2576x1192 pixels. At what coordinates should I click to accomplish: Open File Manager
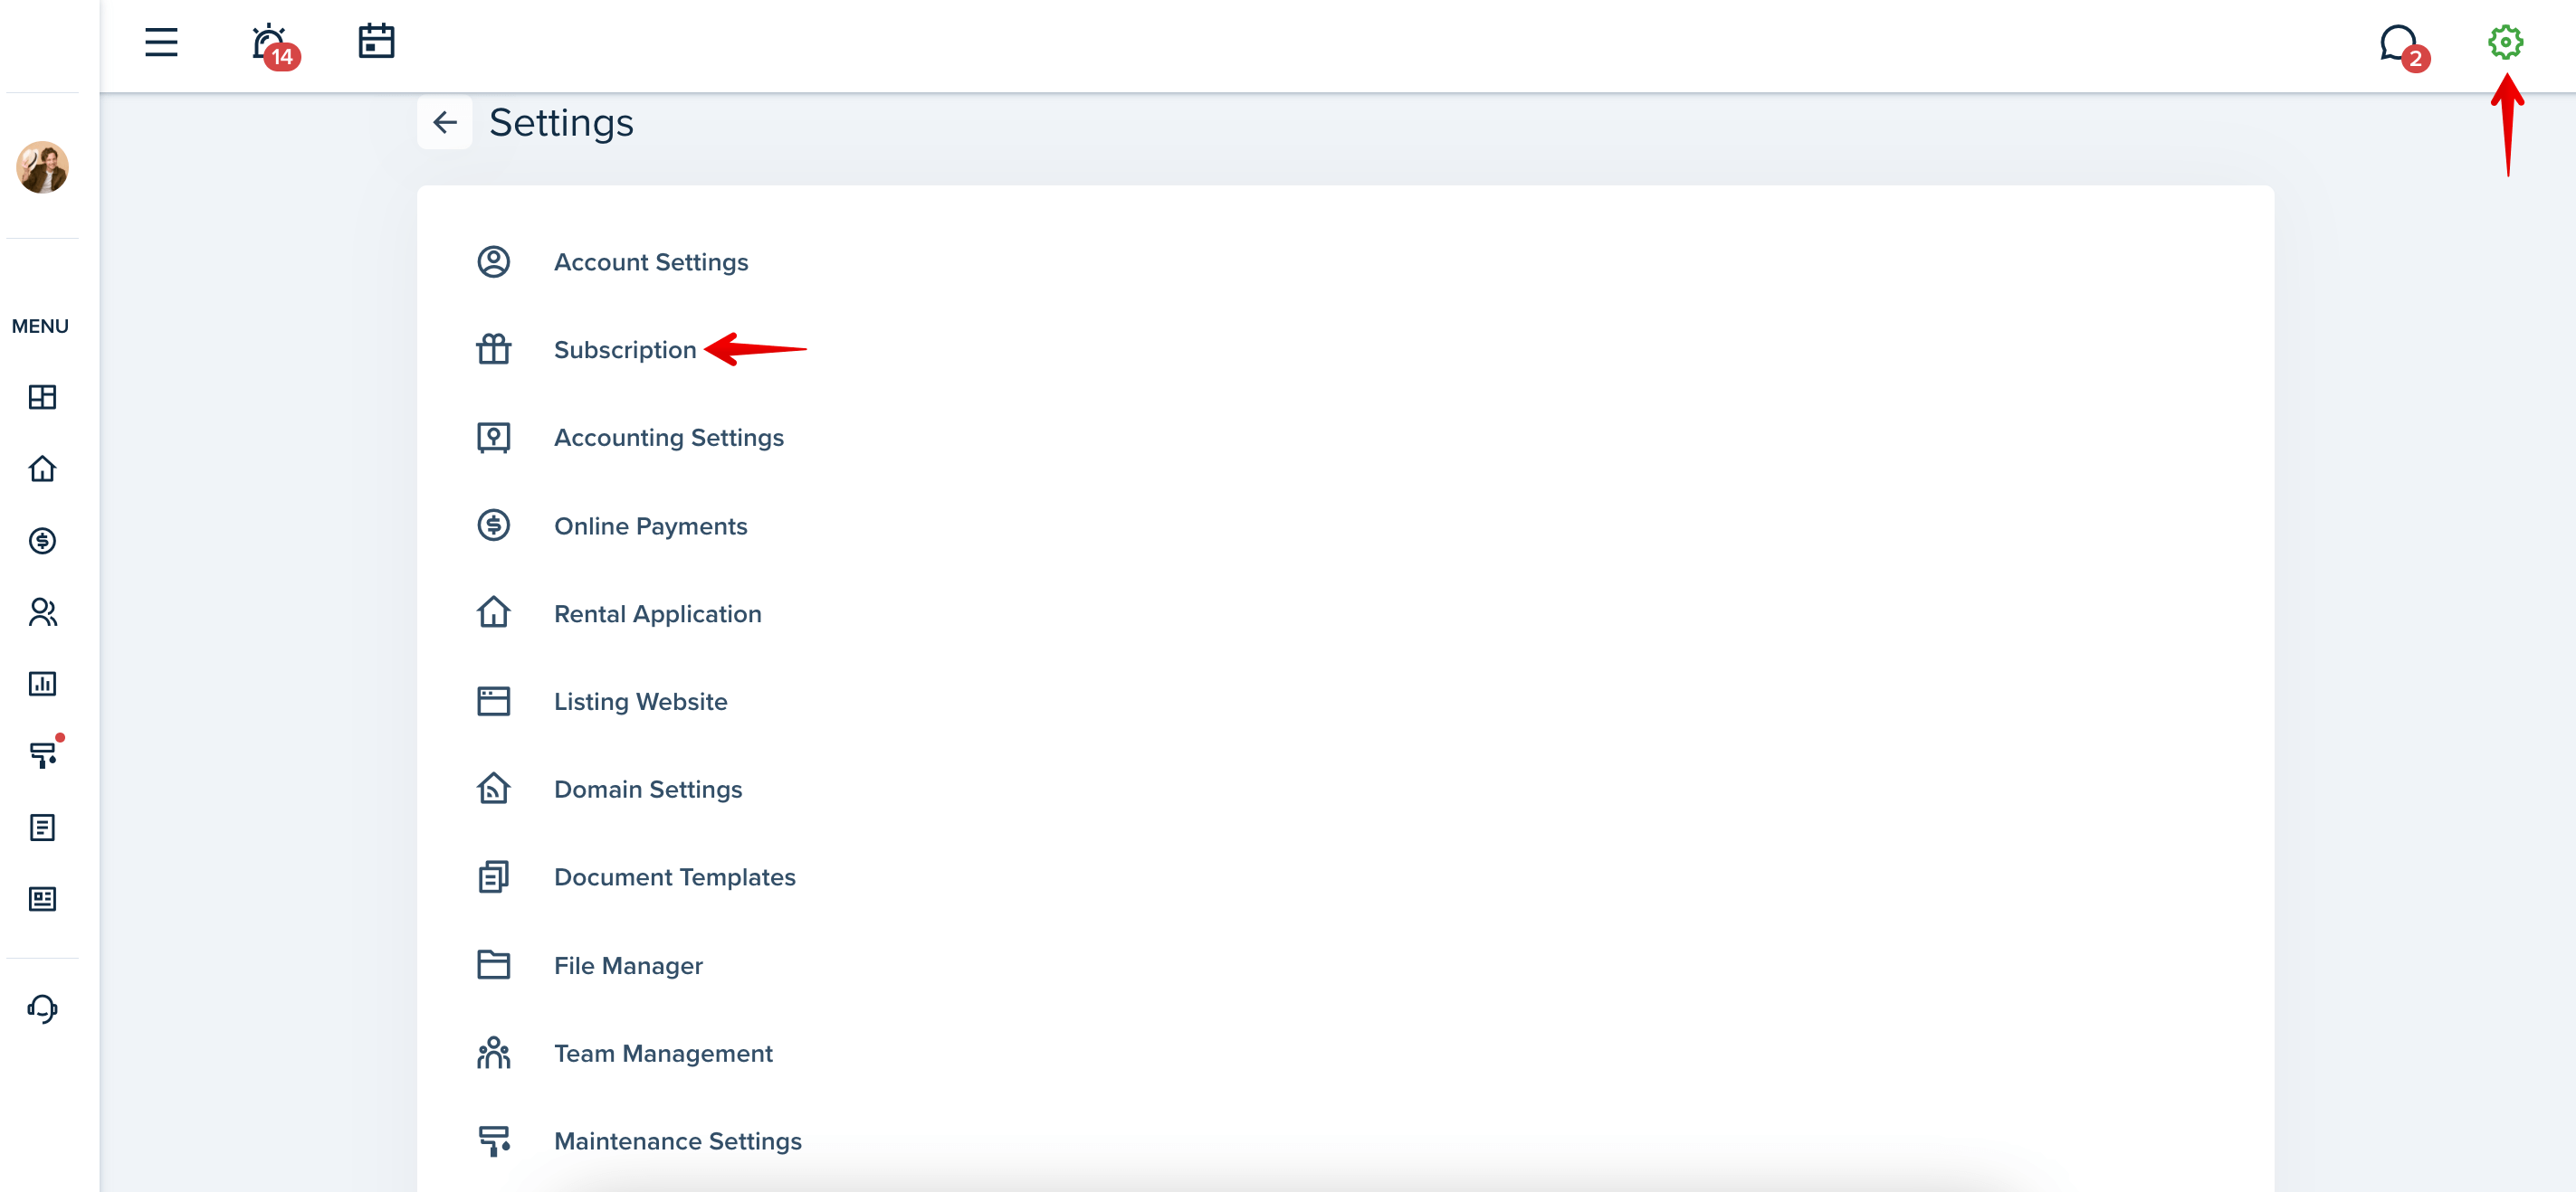pos(628,966)
